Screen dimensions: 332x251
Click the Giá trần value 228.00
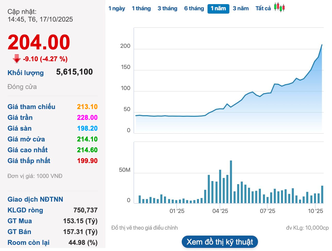click(87, 118)
